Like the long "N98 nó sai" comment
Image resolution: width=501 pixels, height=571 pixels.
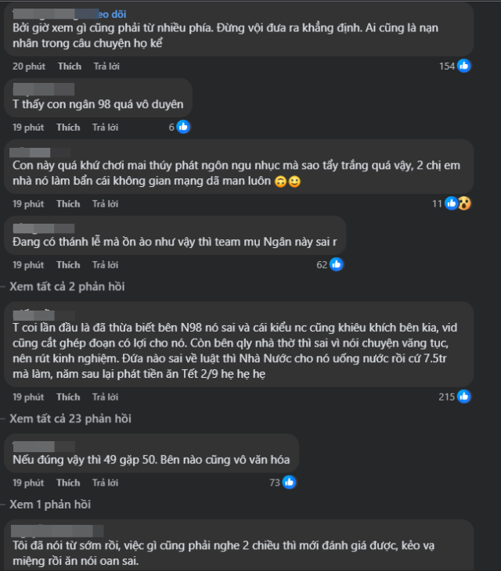coord(68,397)
